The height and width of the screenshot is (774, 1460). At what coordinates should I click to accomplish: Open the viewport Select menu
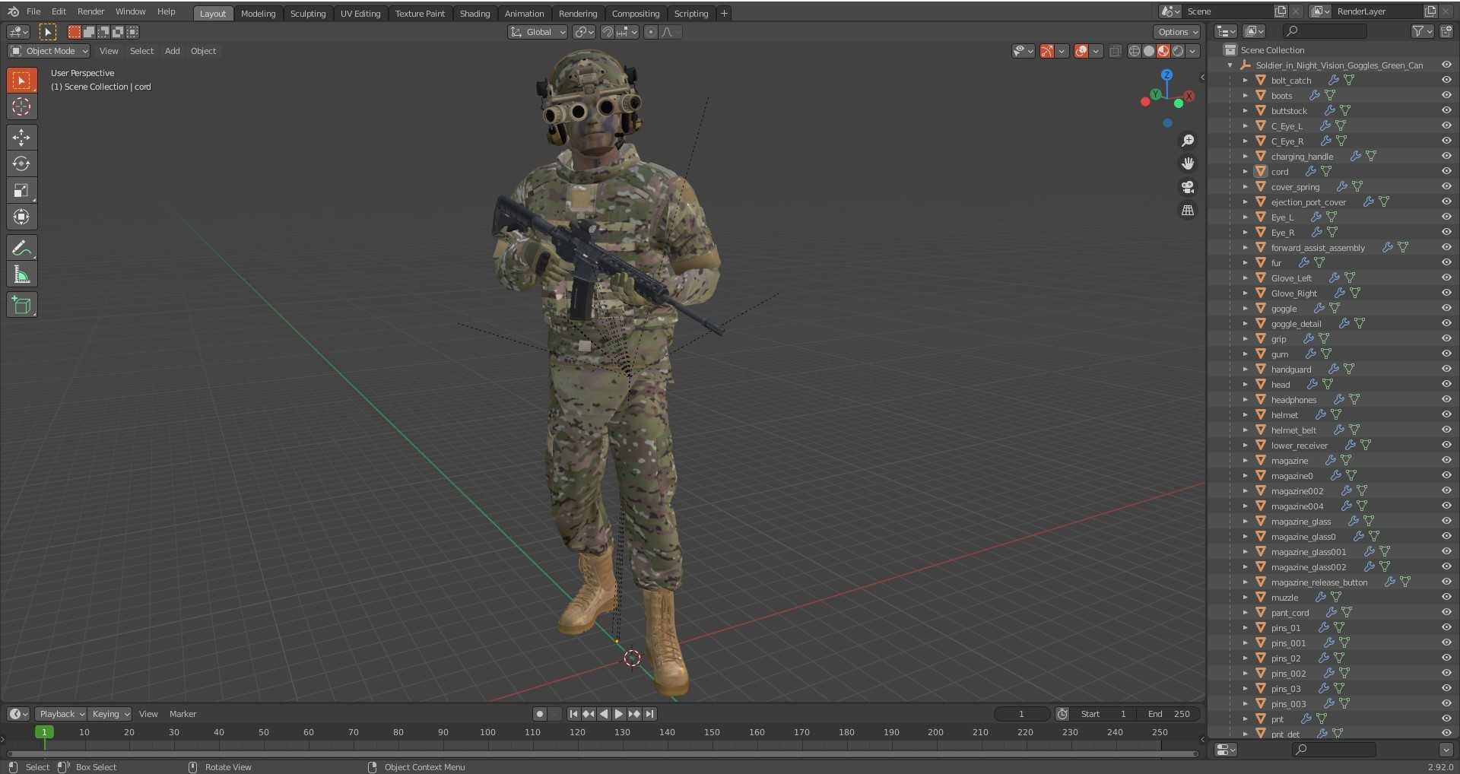coord(141,51)
